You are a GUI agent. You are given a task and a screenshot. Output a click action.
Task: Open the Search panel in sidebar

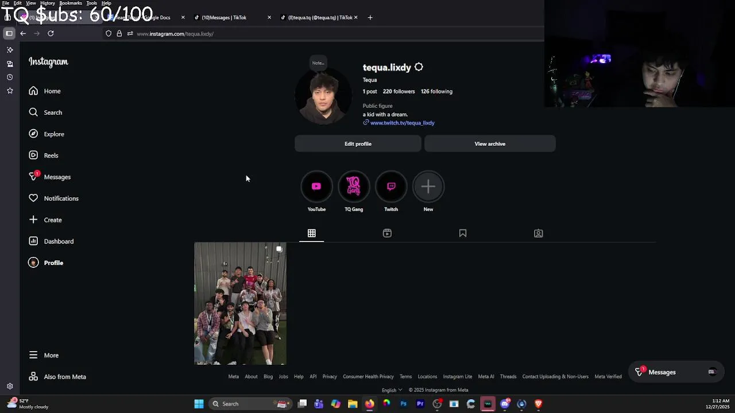[x=45, y=112]
